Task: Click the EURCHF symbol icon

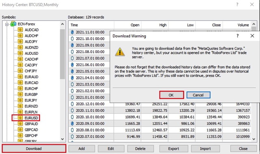Action: pos(20,88)
